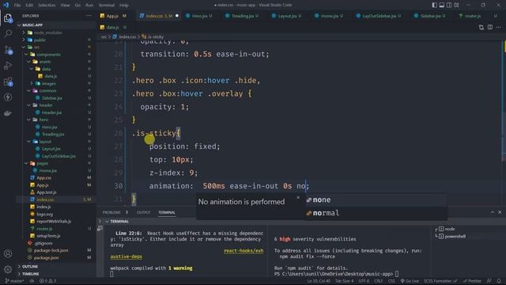Viewport: 506px width, 285px height.
Task: Open editor more actions ellipsis
Action: click(x=499, y=28)
